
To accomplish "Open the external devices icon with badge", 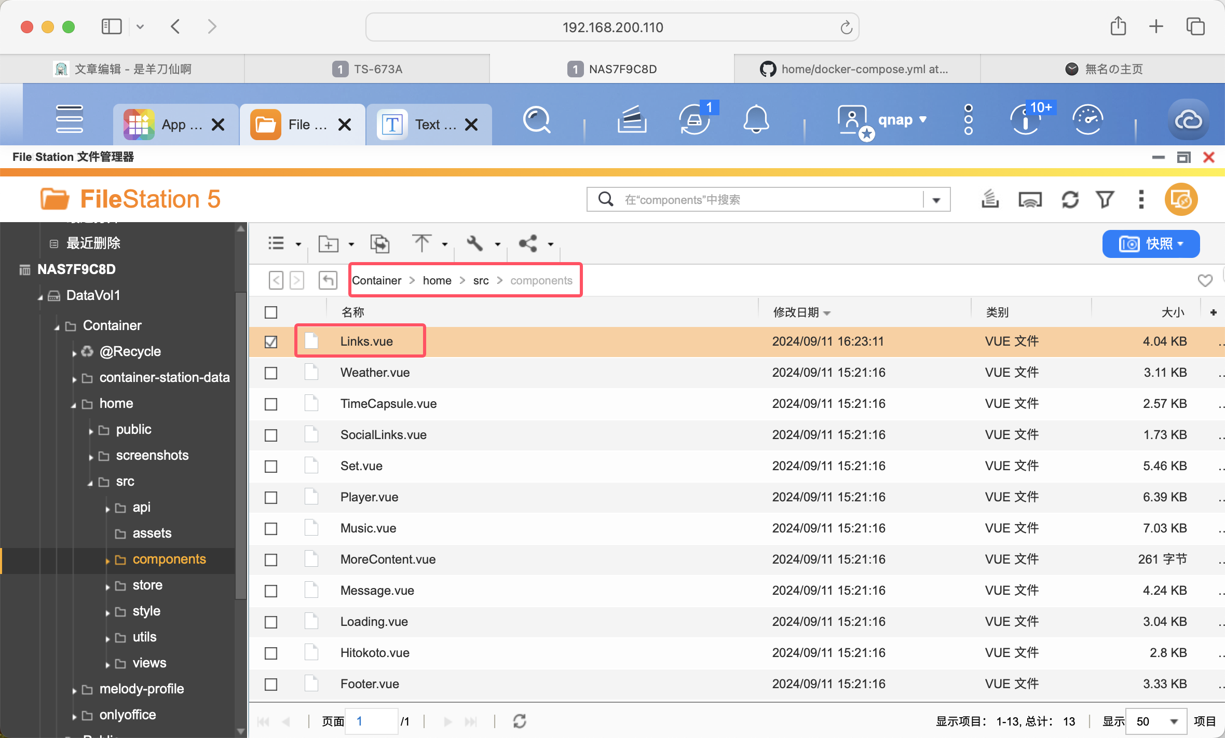I will [696, 119].
